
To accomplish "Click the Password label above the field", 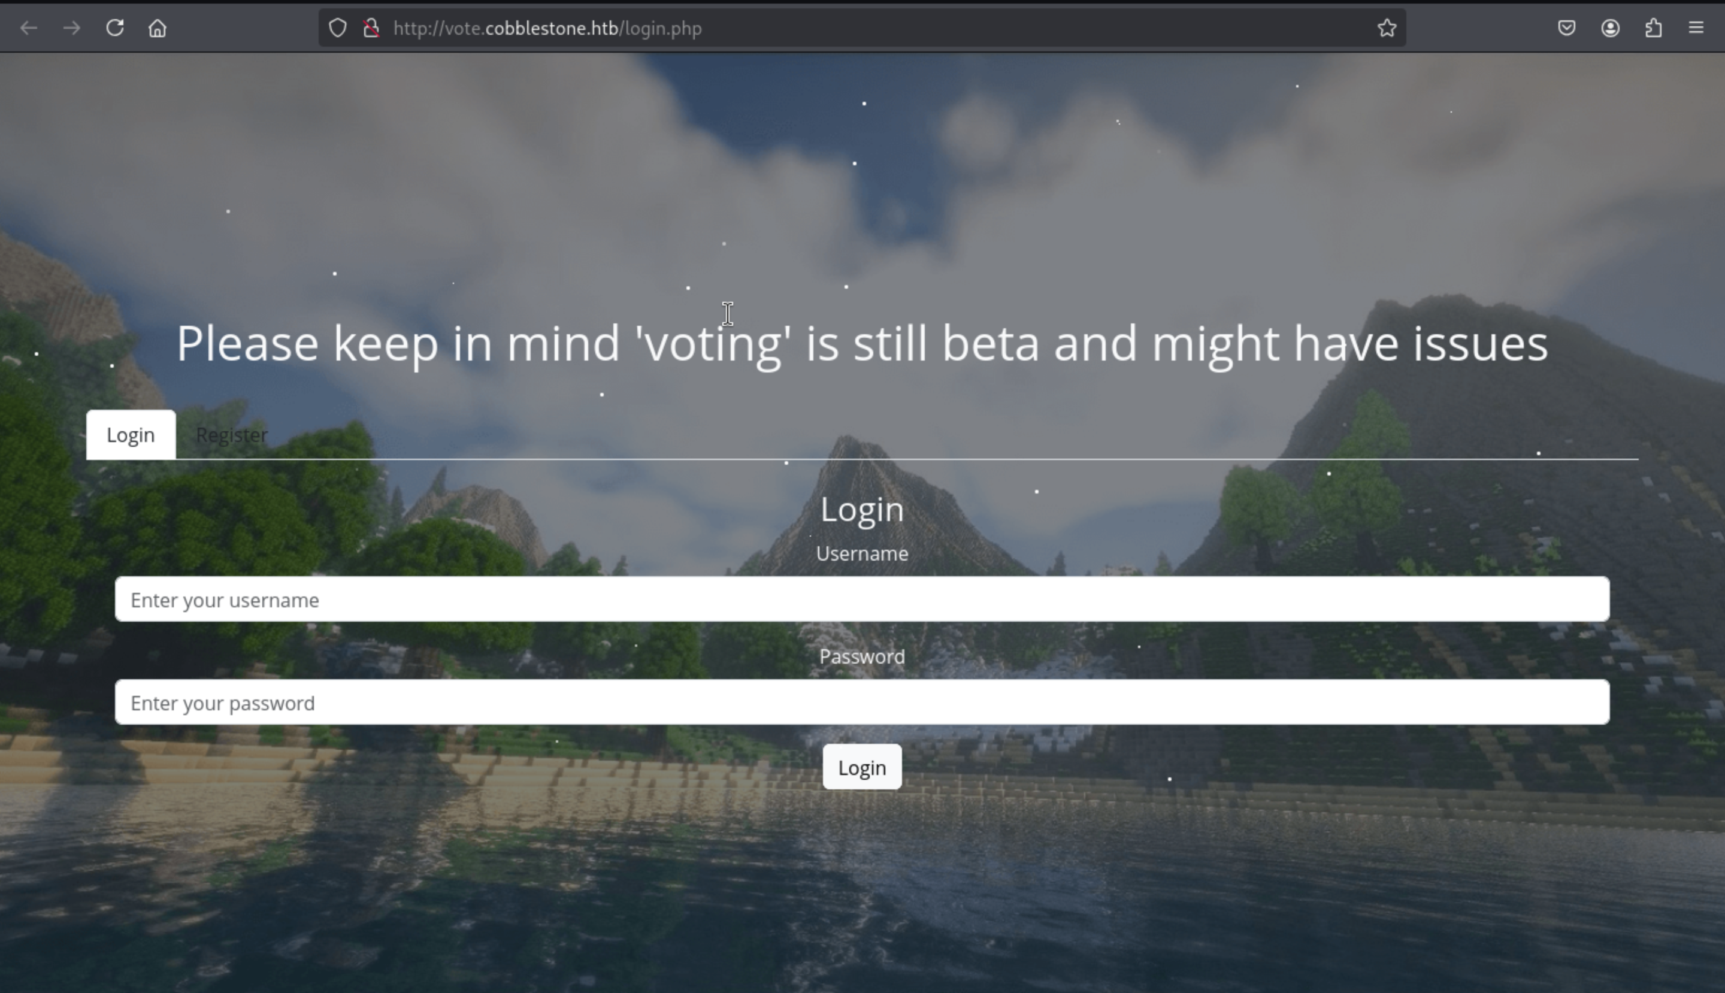I will click(x=862, y=657).
